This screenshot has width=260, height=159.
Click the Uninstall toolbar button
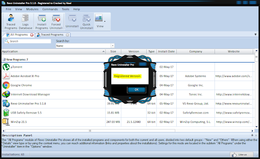pos(72,21)
